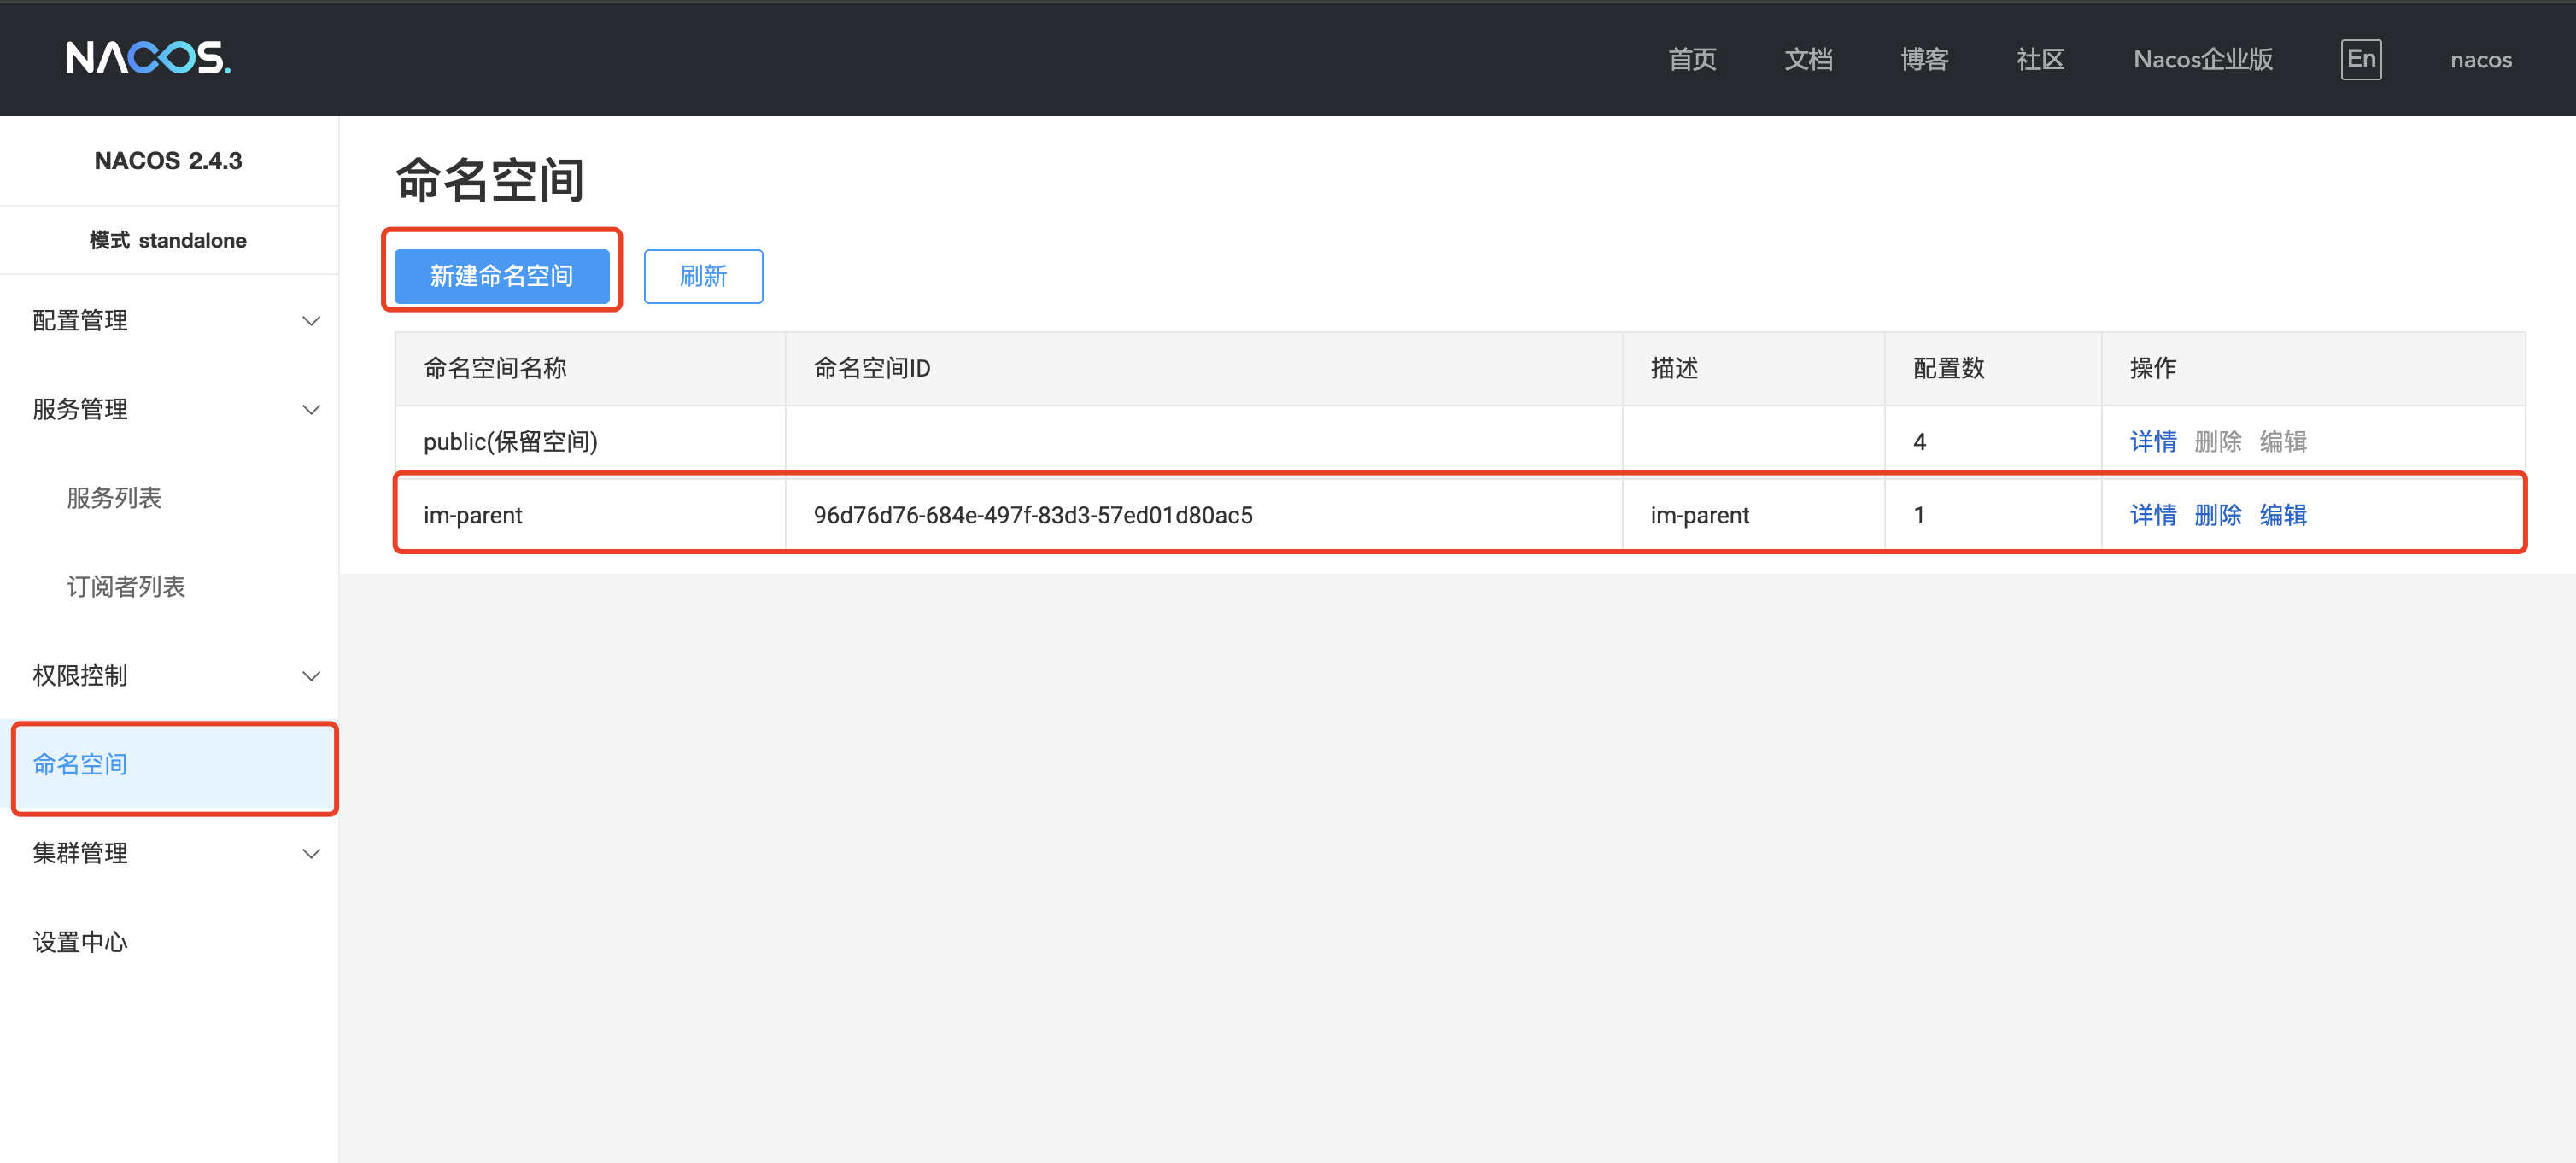Collapse the 服务管理 menu chevron
Viewport: 2576px width, 1163px height.
click(x=311, y=410)
